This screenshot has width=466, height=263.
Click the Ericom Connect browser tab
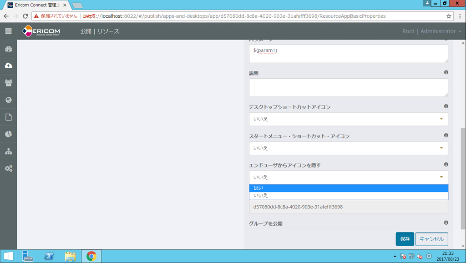click(37, 5)
